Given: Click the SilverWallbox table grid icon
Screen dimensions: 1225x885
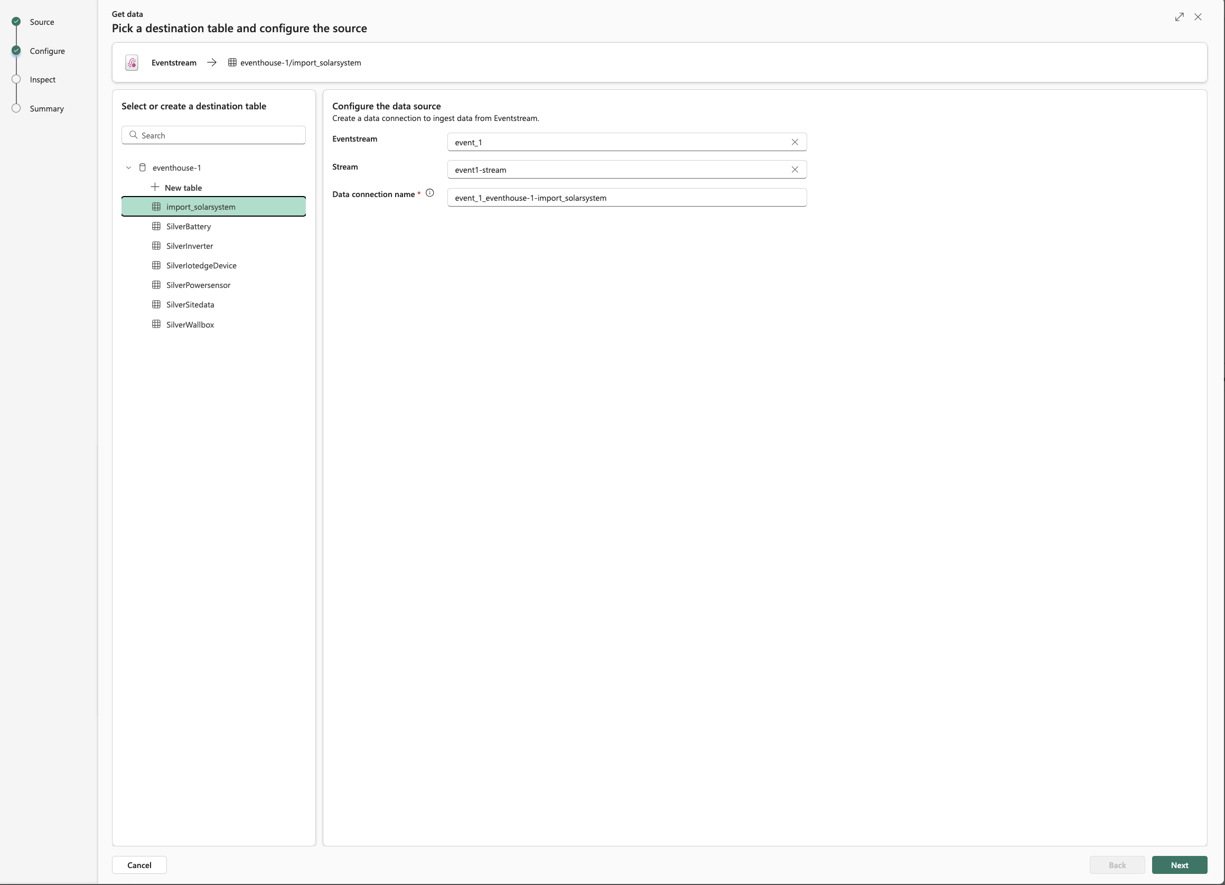Looking at the screenshot, I should pos(156,324).
